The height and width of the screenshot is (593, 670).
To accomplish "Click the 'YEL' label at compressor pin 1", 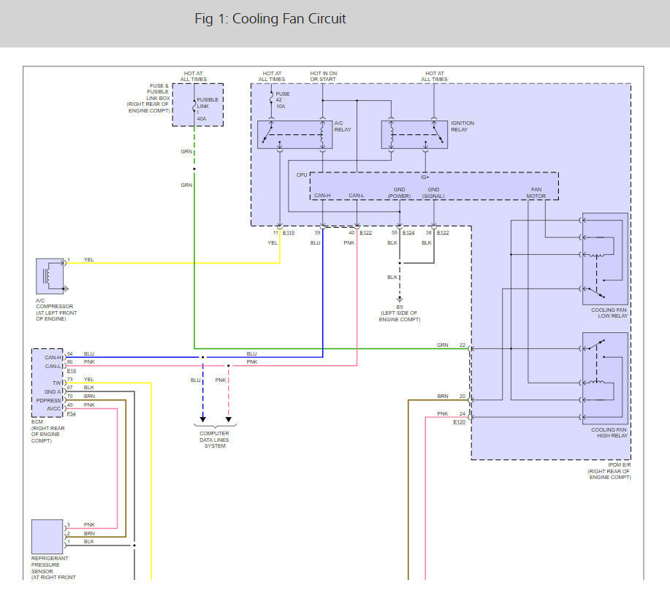I will (88, 260).
